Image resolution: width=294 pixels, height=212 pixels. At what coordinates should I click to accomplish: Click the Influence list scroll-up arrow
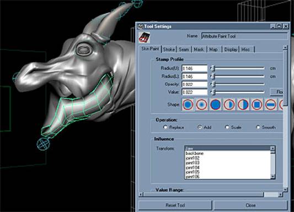(x=273, y=148)
